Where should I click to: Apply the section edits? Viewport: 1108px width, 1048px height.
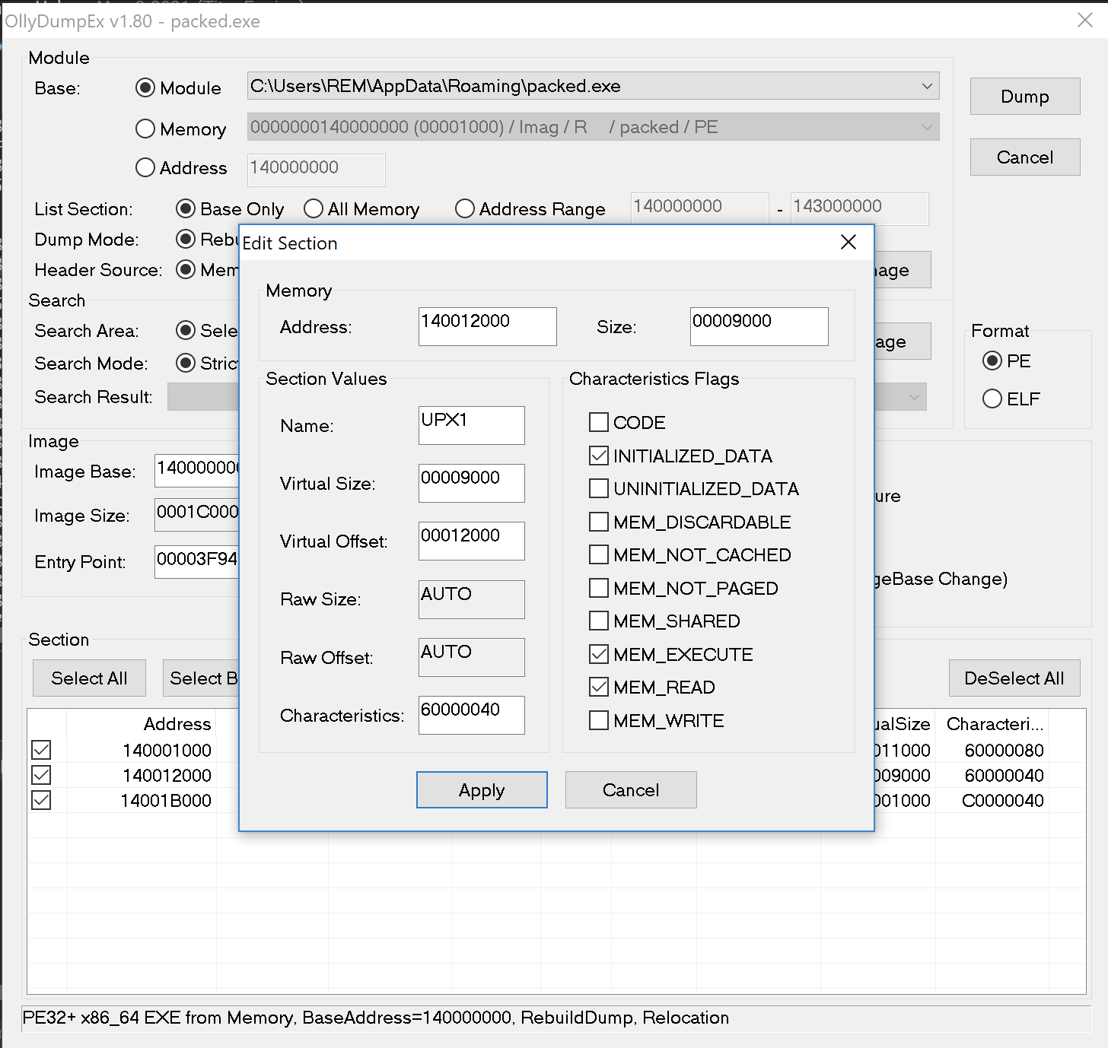point(482,789)
